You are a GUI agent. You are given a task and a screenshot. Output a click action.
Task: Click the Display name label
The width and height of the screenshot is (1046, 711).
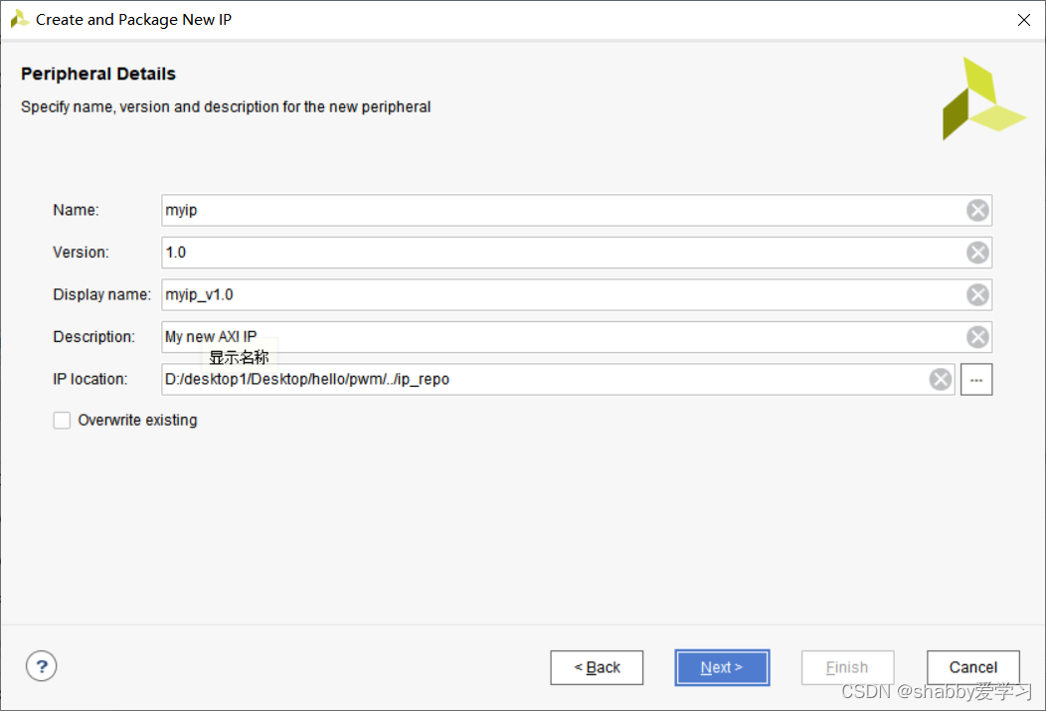click(x=102, y=294)
